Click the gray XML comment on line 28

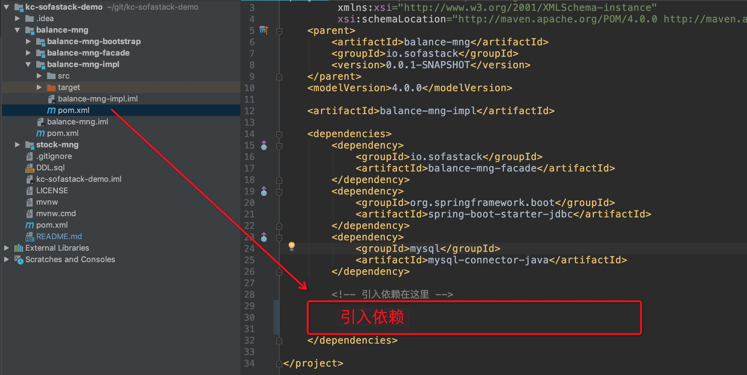click(x=392, y=294)
